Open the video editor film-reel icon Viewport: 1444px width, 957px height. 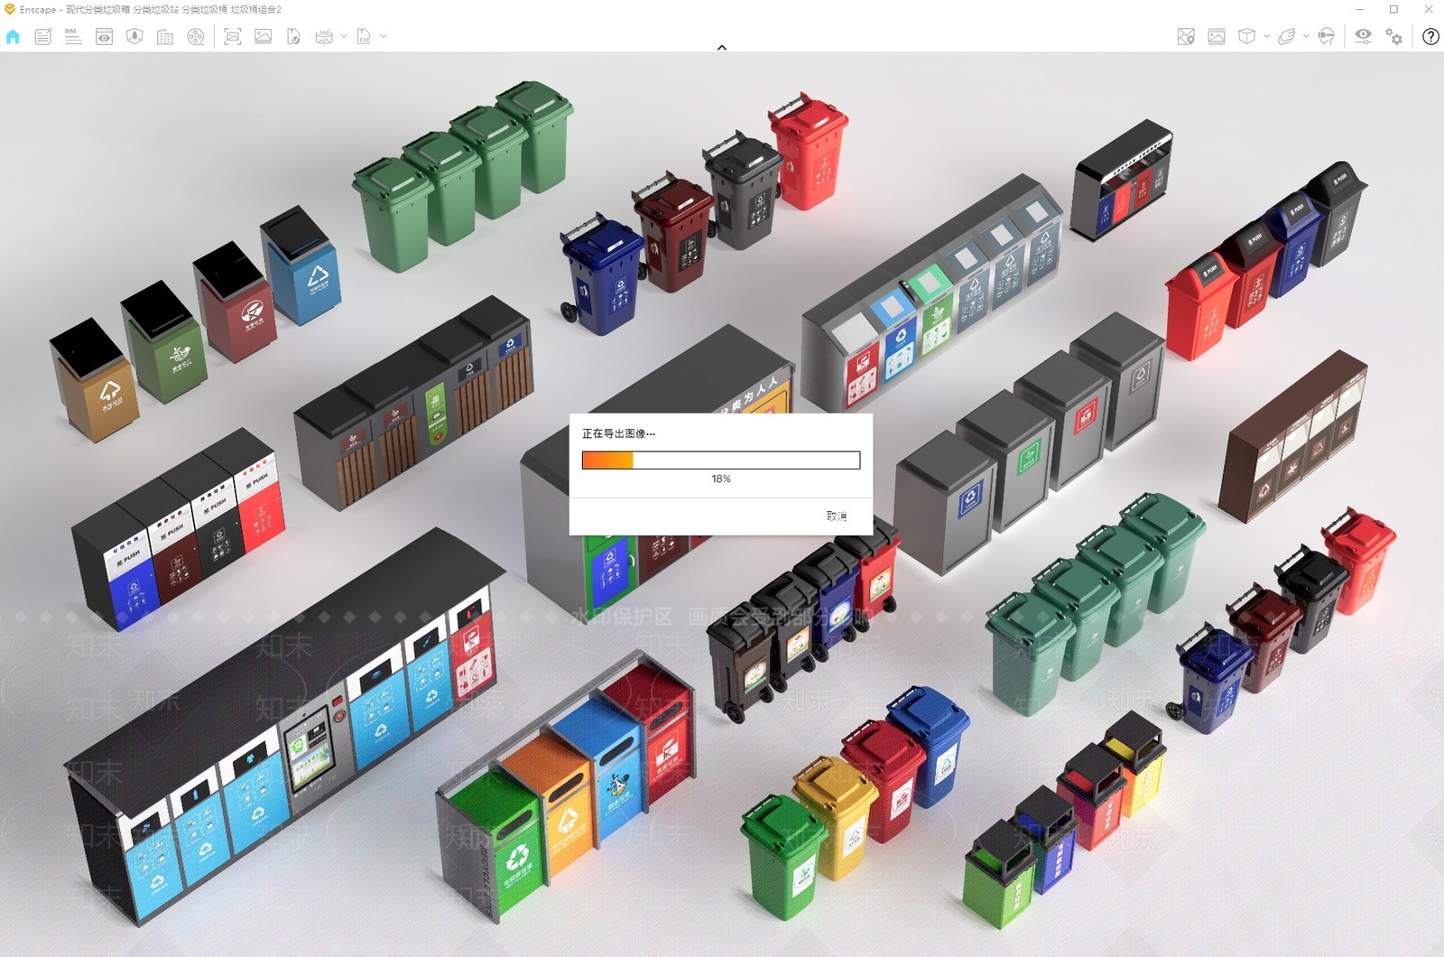click(196, 37)
